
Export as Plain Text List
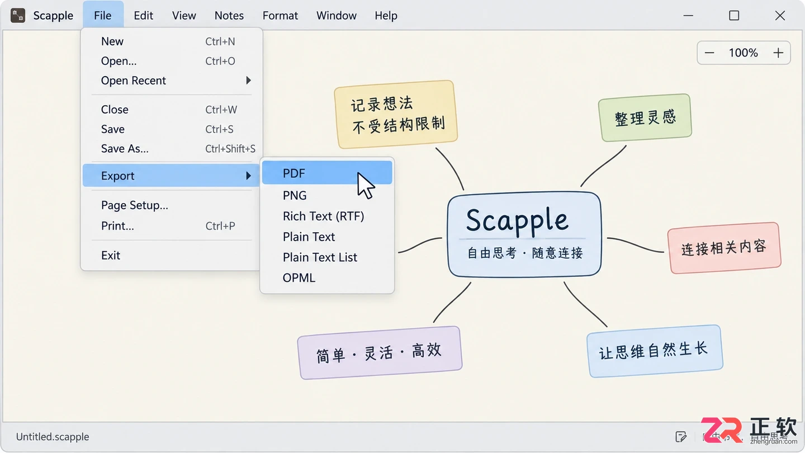pos(327,258)
